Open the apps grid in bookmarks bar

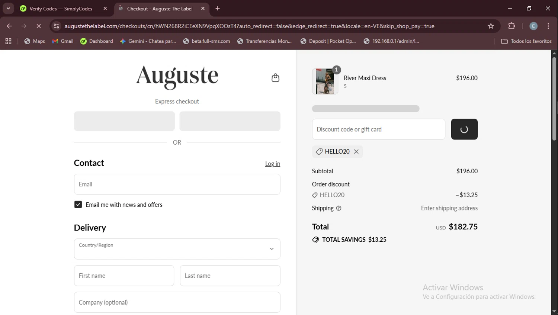(x=8, y=41)
